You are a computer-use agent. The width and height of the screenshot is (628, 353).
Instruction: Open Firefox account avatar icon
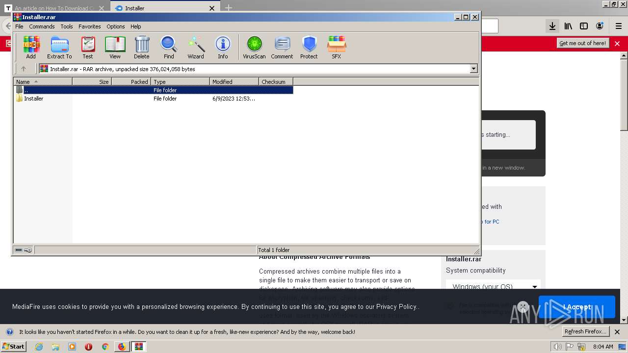[600, 26]
